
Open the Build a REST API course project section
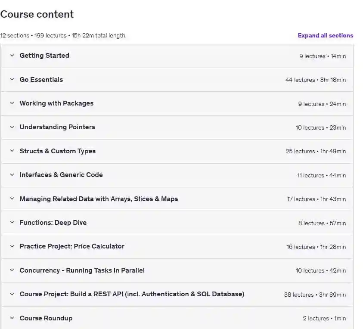click(x=132, y=294)
